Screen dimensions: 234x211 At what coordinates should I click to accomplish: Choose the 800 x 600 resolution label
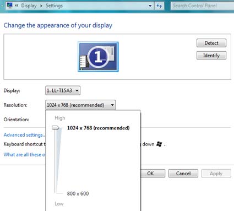pos(78,193)
